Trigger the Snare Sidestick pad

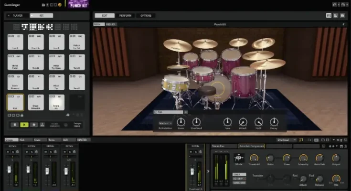coord(35,102)
